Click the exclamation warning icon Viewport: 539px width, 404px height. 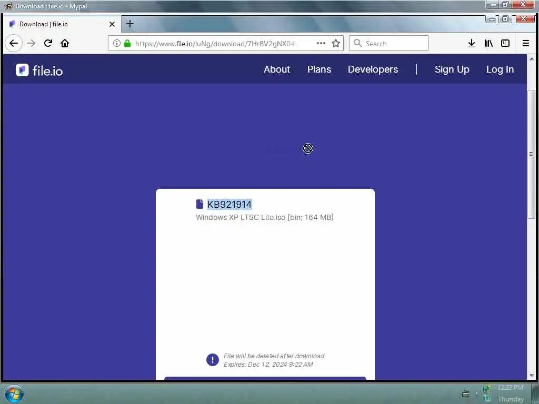pos(213,360)
